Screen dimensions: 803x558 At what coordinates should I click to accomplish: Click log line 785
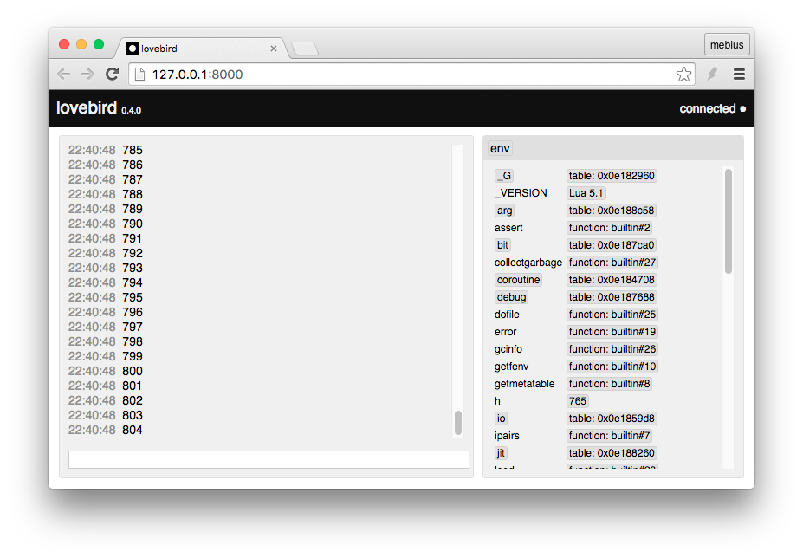(x=106, y=150)
